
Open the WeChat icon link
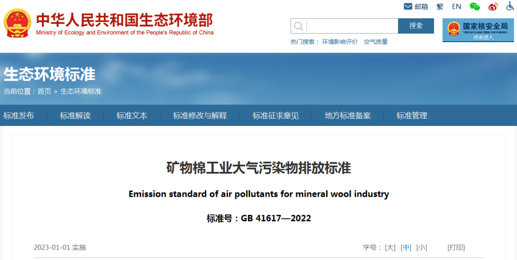474,6
